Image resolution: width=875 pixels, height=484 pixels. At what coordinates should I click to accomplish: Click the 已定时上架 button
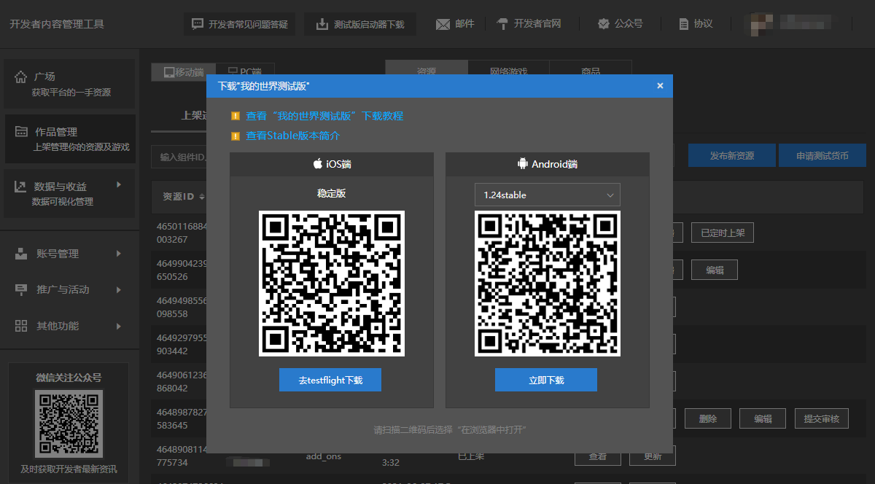[x=722, y=233]
